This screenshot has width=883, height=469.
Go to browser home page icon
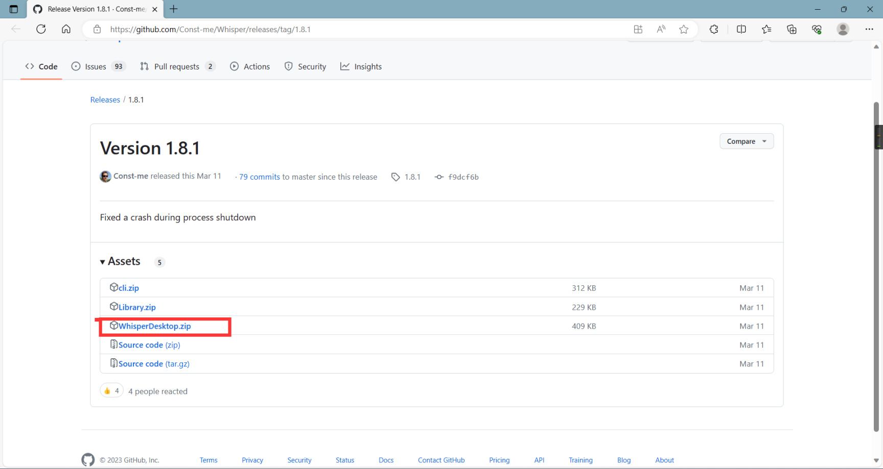[x=66, y=29]
